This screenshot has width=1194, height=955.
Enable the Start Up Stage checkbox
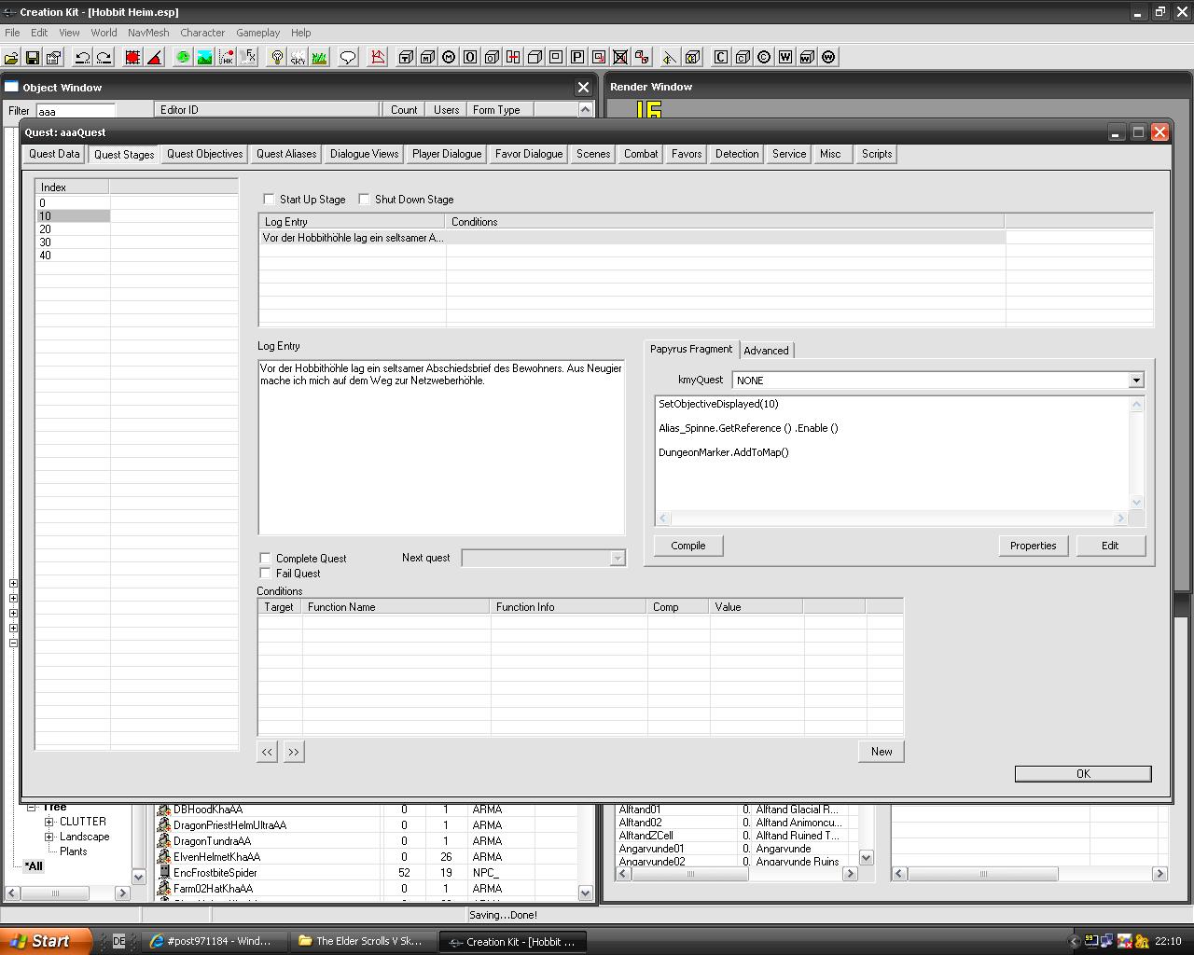(270, 200)
